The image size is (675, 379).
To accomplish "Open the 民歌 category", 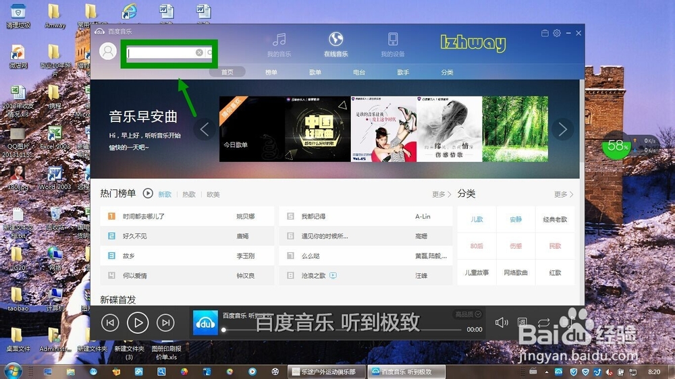I will 555,246.
